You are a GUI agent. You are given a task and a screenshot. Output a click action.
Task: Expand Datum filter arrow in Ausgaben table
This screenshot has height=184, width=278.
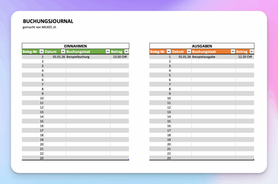pyautogui.click(x=189, y=52)
